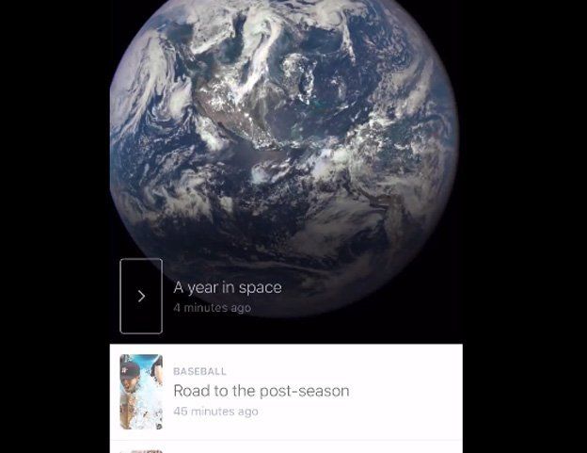
Task: Click the 4 minutes ago timestamp
Action: [x=212, y=308]
